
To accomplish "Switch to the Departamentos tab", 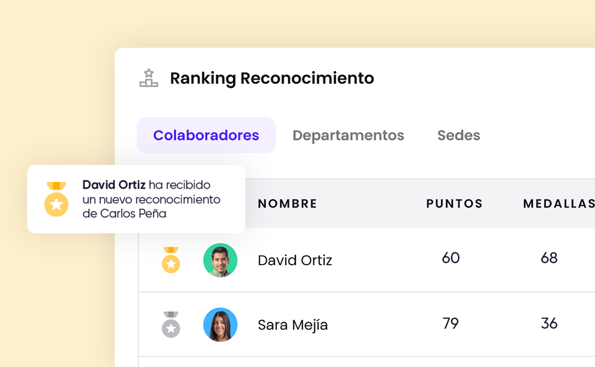I will 348,135.
